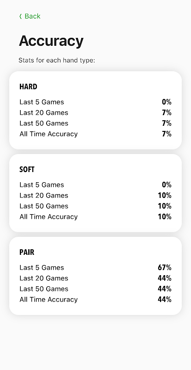
Task: Click the 44% All Time Accuracy for PAIR
Action: click(x=165, y=299)
